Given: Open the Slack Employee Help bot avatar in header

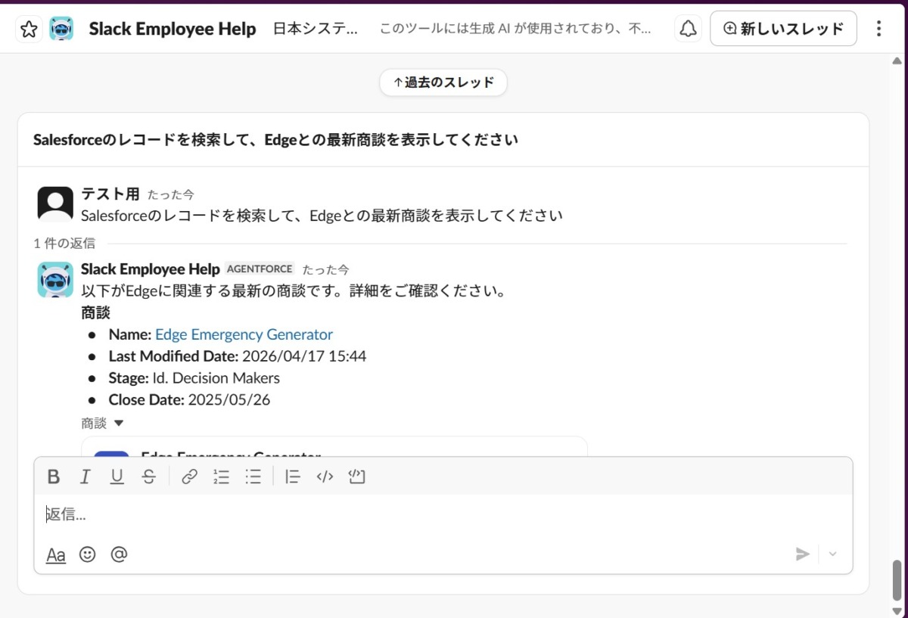Looking at the screenshot, I should tap(61, 30).
